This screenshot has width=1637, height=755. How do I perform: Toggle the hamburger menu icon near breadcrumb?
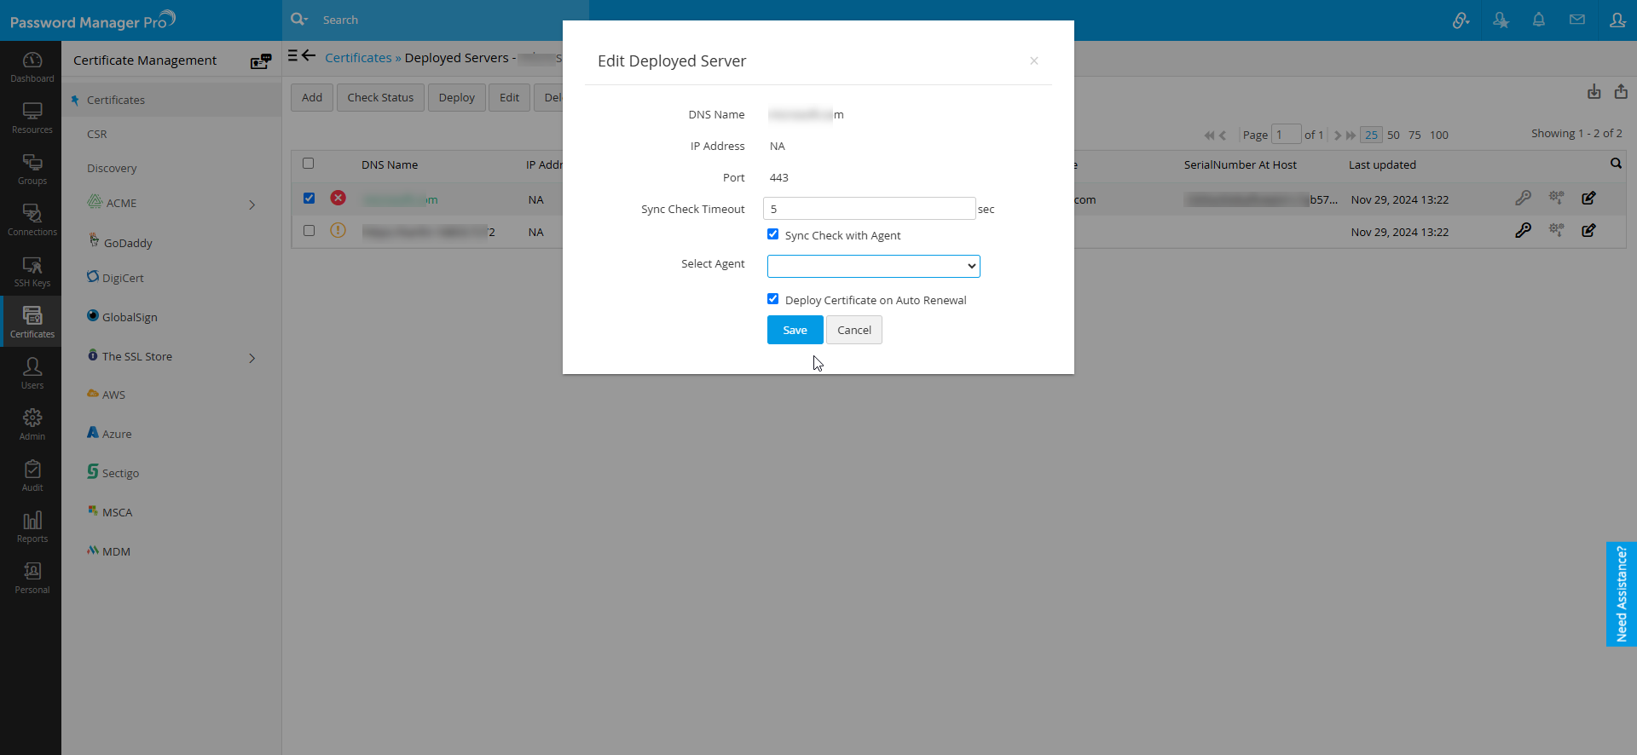tap(292, 55)
